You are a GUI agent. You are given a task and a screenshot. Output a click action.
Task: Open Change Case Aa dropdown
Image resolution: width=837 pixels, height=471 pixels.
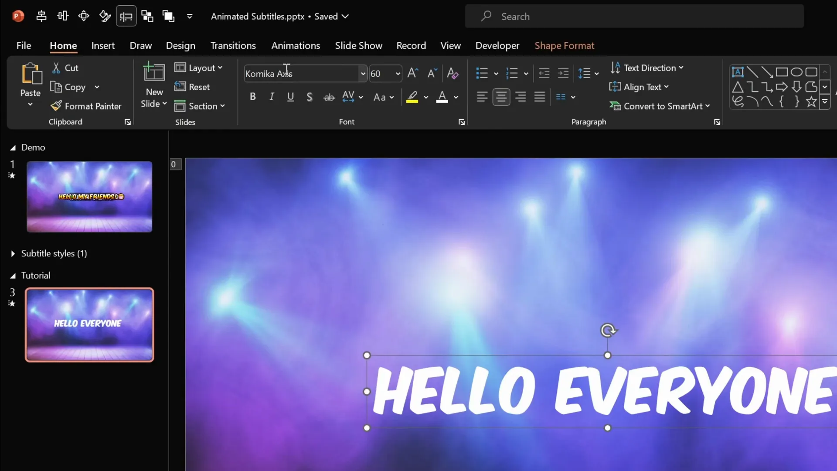(x=384, y=97)
